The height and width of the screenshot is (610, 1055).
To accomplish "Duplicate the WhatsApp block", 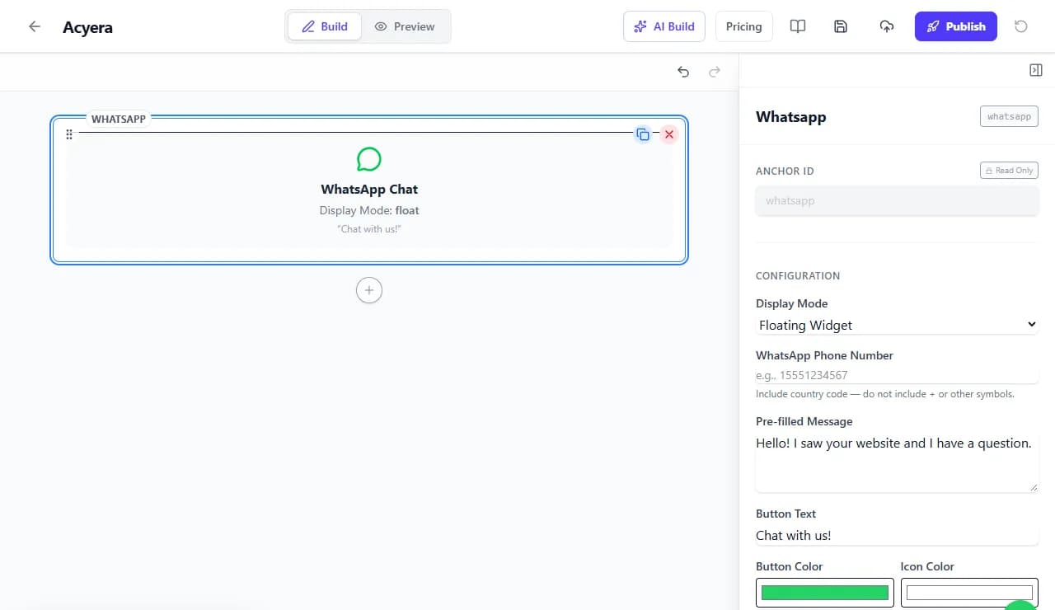I will pos(643,134).
